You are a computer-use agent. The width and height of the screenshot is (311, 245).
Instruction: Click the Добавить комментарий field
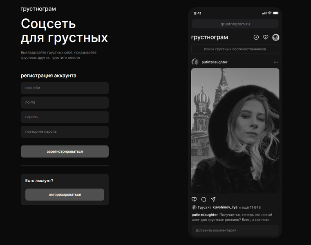pyautogui.click(x=235, y=230)
